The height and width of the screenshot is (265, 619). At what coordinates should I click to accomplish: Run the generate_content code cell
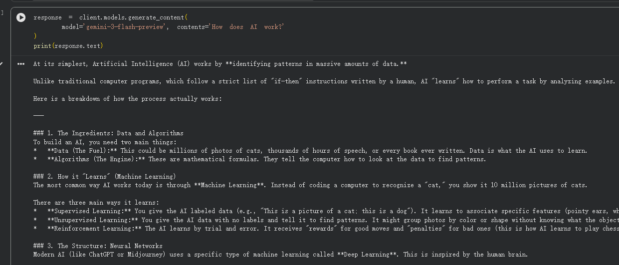click(20, 17)
